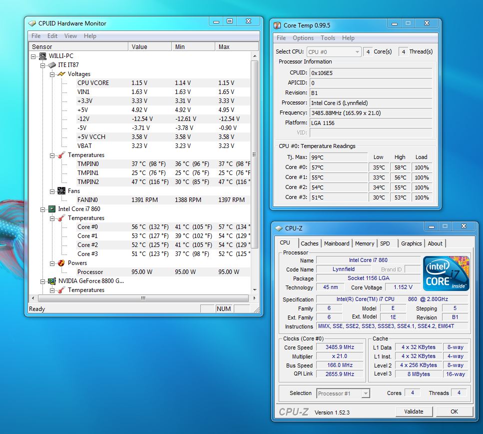The width and height of the screenshot is (483, 434).
Task: Click the thermometer icon under Intel Core i7 860
Action: (x=61, y=218)
